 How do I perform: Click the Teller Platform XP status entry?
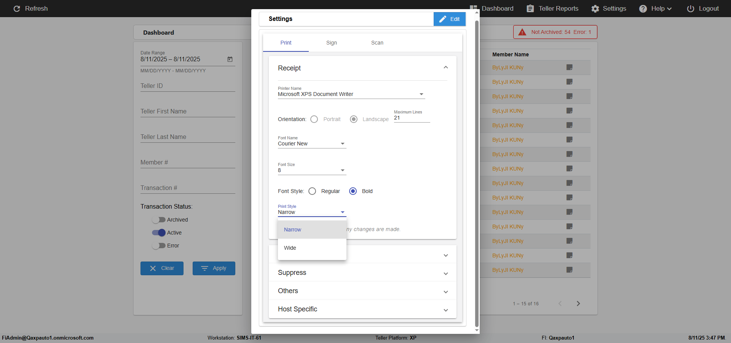click(396, 338)
